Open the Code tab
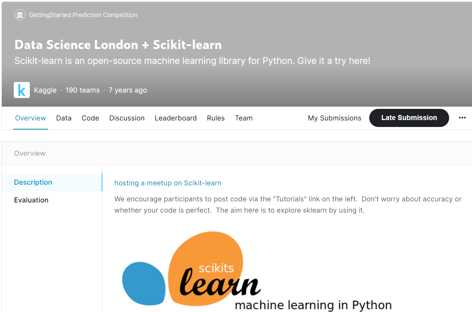The height and width of the screenshot is (312, 472). [90, 118]
